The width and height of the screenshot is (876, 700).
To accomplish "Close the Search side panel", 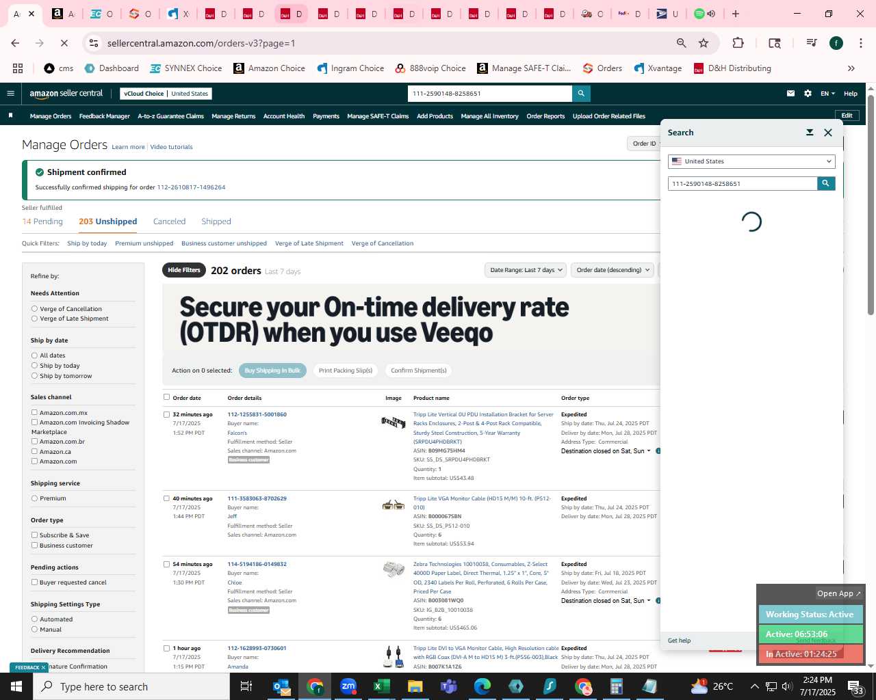I will pyautogui.click(x=828, y=133).
